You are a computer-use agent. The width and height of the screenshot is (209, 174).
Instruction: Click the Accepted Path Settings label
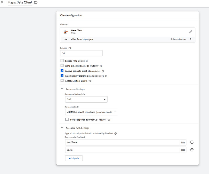77,128
